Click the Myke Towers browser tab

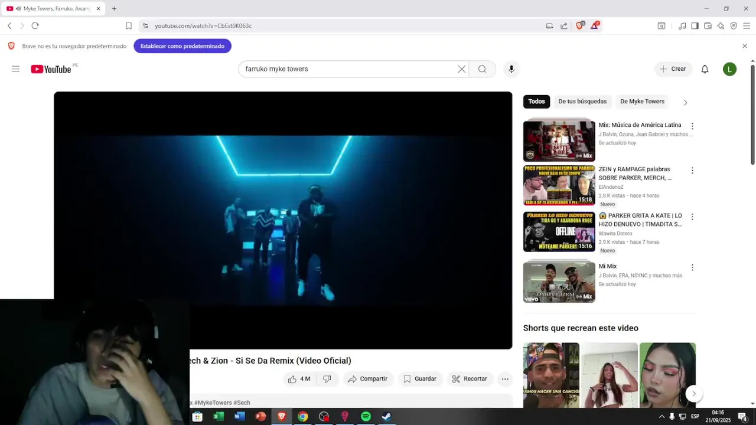coord(53,9)
